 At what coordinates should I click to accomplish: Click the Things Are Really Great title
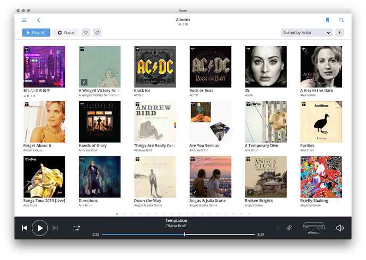tap(155, 146)
